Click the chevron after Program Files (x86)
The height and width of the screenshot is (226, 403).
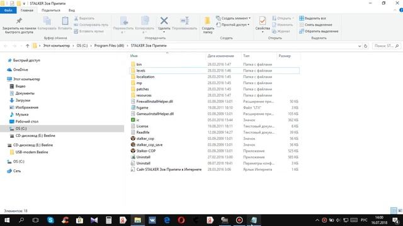(127, 46)
